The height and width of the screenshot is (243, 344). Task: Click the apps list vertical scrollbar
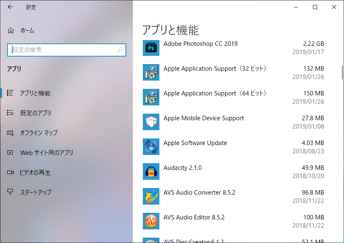point(342,72)
